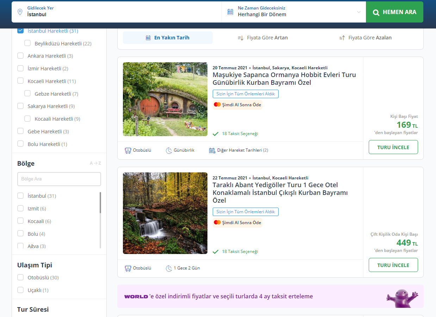Click Şimdi Al Sonra Öde on Abant tour
Viewport: 436px width, 317px height.
pyautogui.click(x=238, y=223)
